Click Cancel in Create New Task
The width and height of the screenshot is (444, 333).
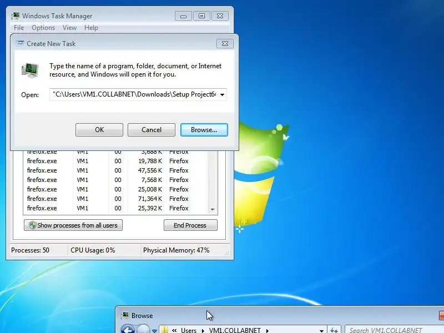pyautogui.click(x=151, y=130)
